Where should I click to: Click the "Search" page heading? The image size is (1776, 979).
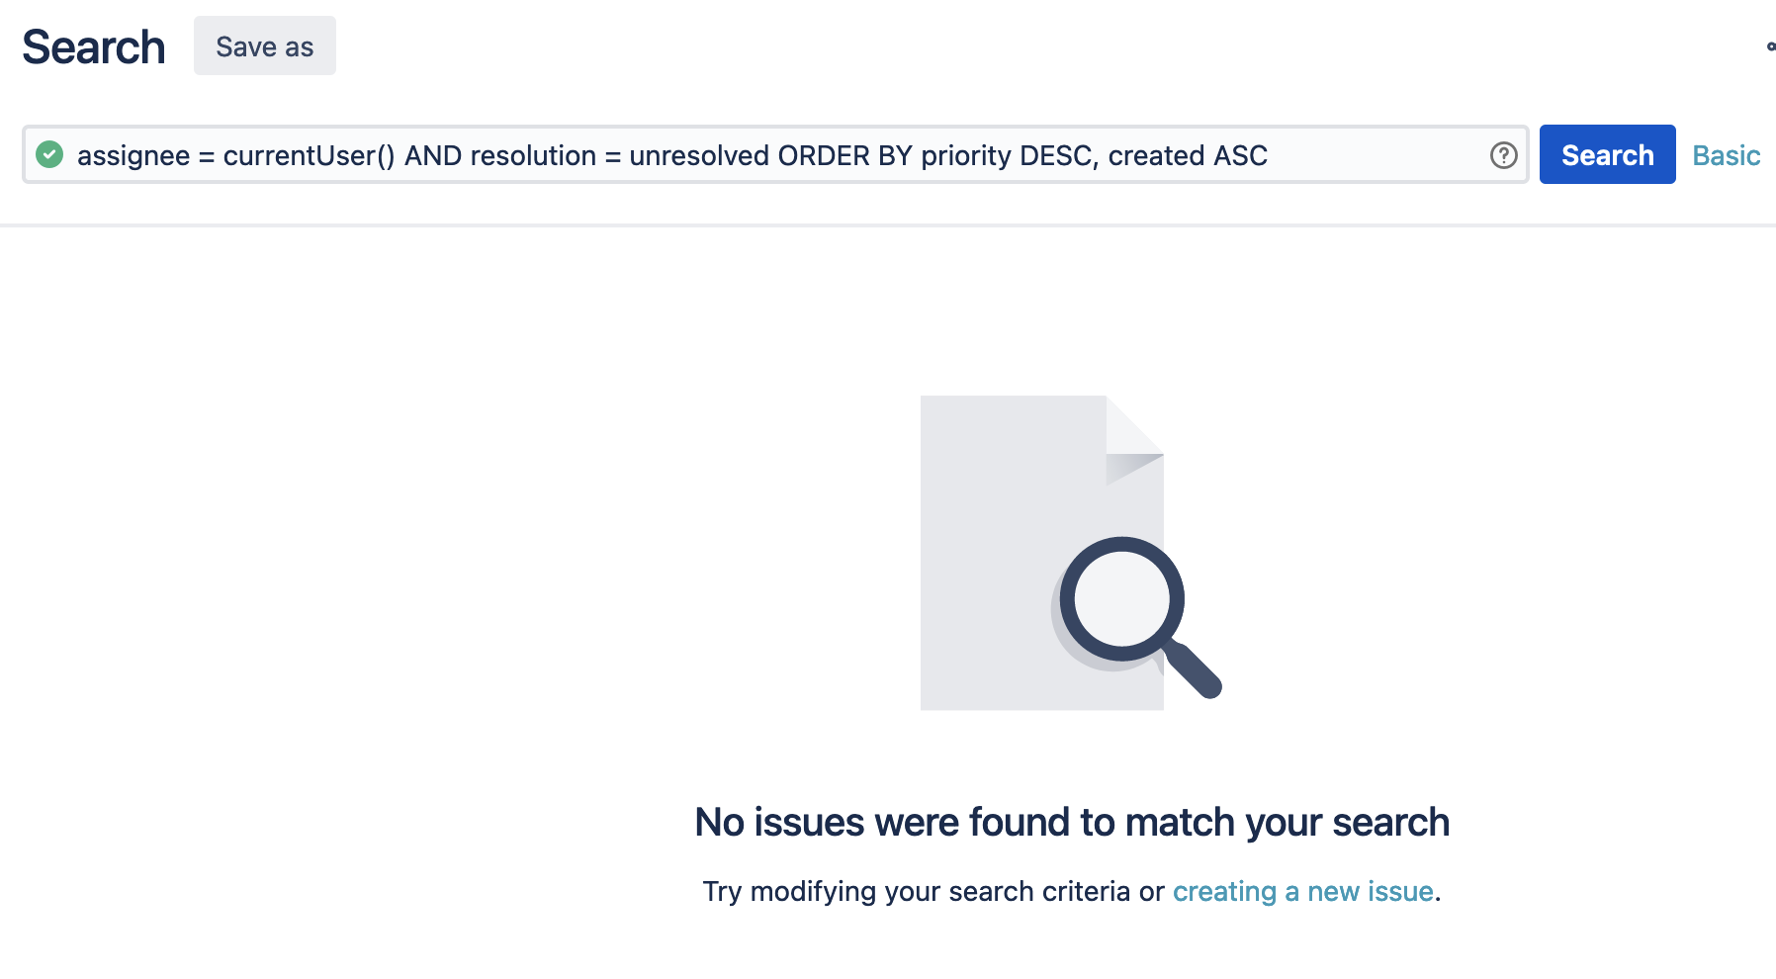94,47
